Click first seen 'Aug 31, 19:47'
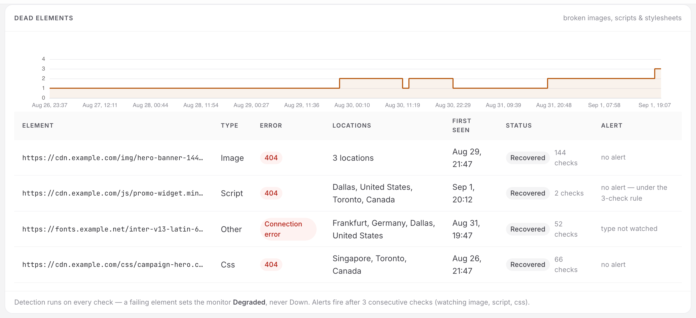The image size is (696, 318). 466,229
